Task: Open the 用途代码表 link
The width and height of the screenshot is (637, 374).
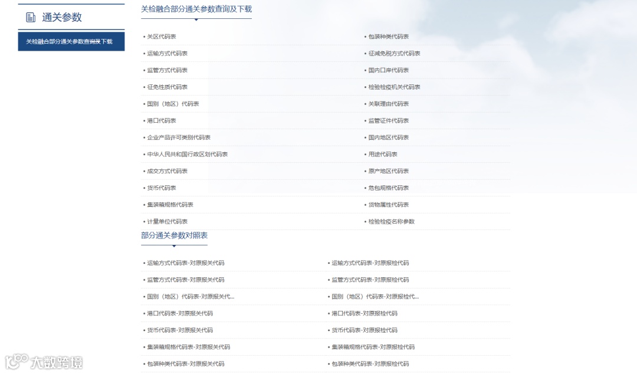Action: [x=383, y=155]
